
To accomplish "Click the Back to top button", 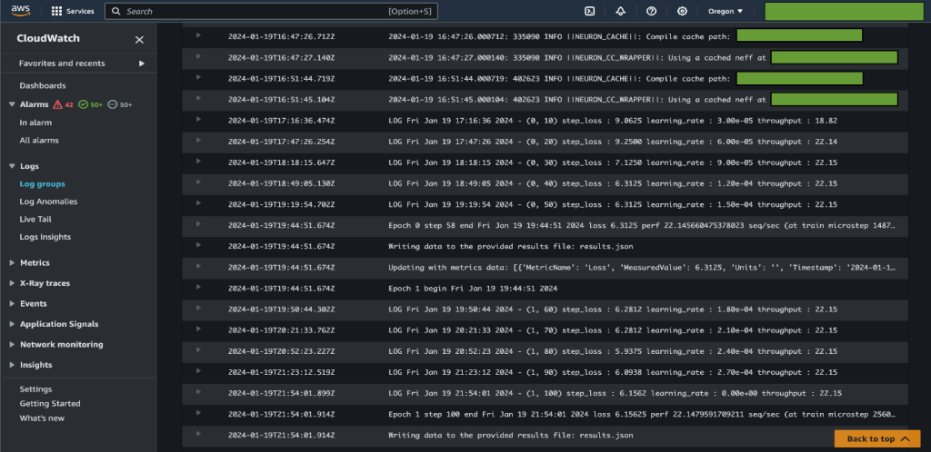I will (877, 439).
